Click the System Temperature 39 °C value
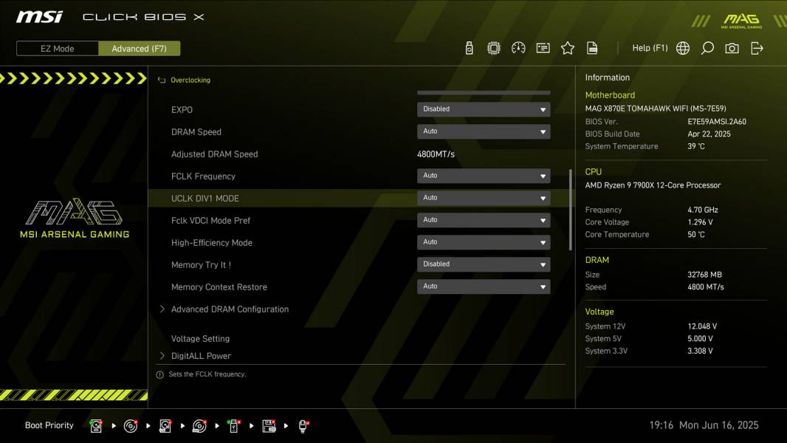The image size is (787, 443). [x=695, y=146]
